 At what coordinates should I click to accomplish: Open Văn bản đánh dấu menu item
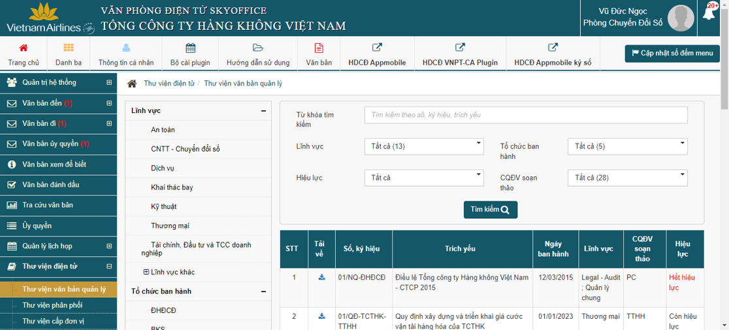[50, 184]
